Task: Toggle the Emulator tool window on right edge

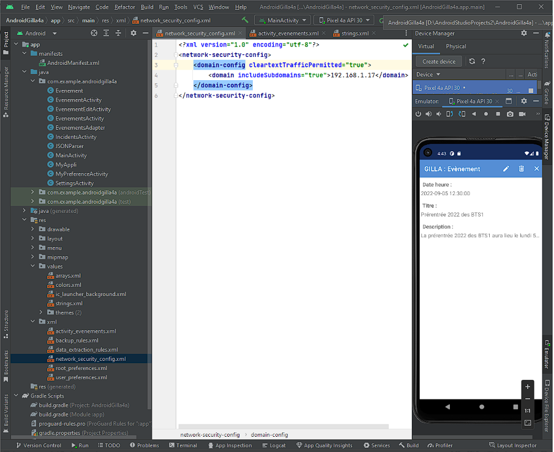Action: click(547, 353)
